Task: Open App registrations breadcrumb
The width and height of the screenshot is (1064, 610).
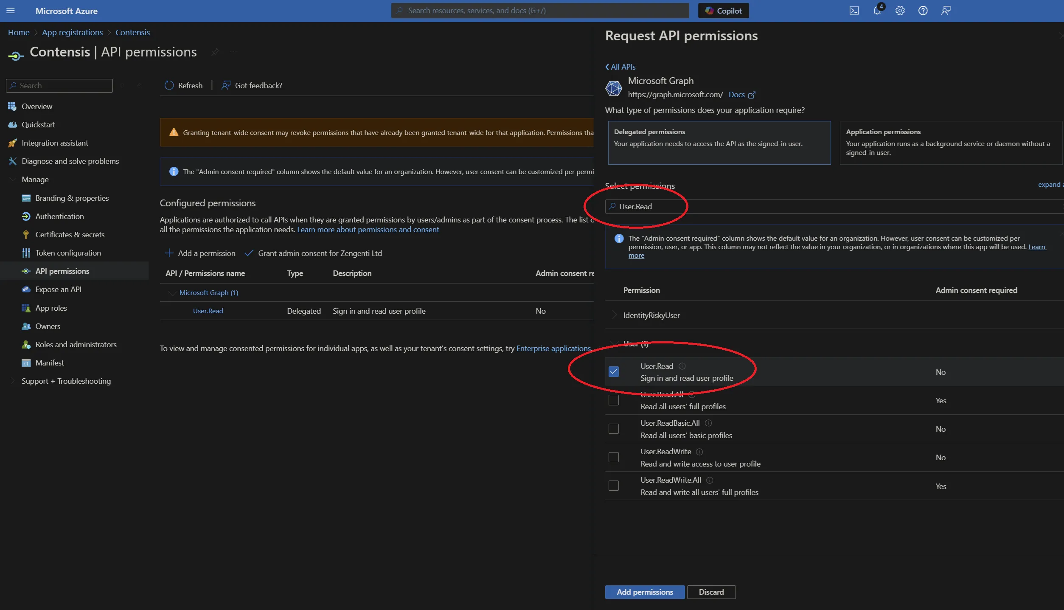Action: pyautogui.click(x=72, y=32)
